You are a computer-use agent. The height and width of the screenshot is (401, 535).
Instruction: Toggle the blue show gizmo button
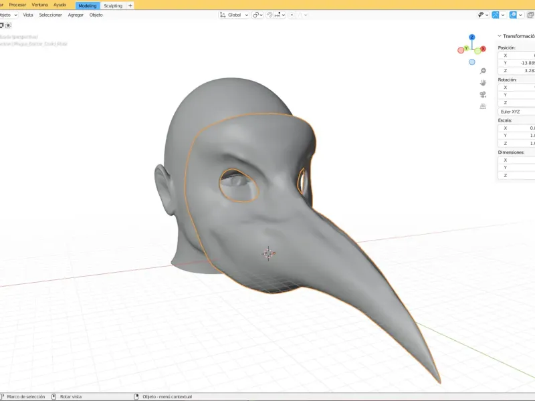[x=496, y=15]
